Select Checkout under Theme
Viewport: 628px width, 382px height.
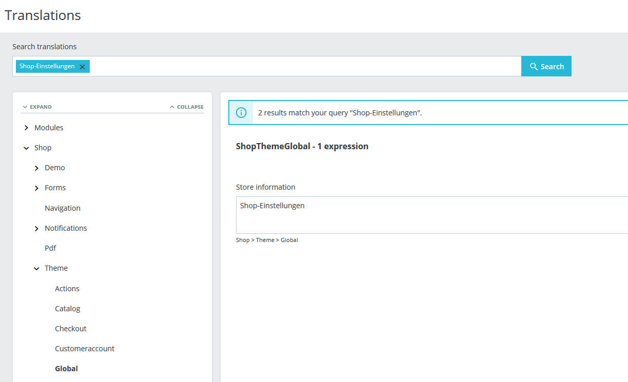point(71,329)
